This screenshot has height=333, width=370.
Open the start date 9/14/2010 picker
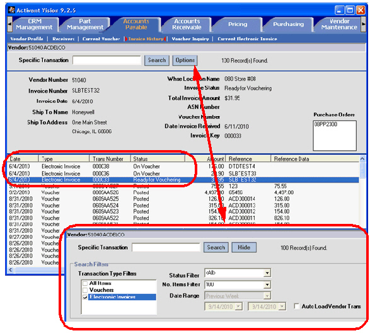click(x=238, y=307)
